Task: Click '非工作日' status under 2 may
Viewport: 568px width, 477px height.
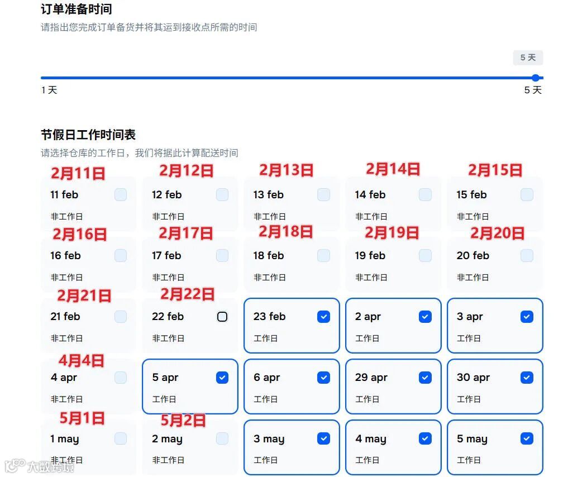Action: click(x=168, y=460)
